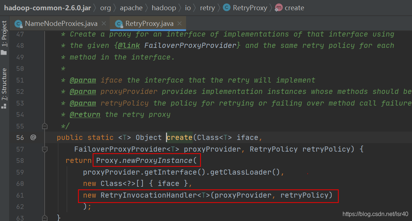Click the Structure panel icon in sidebar
412x221 pixels.
pos(4,106)
